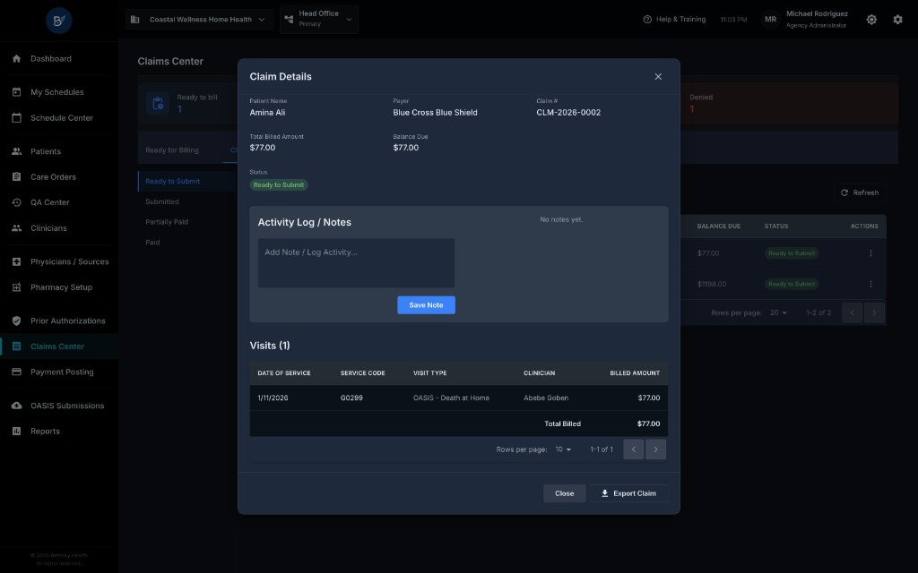Screen dimensions: 918x573
Task: Click the Patients people icon
Action: (16, 151)
